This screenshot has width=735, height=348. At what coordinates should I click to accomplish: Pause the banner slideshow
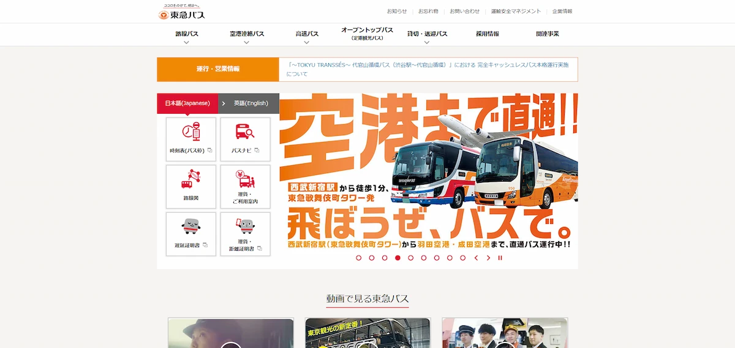click(500, 258)
